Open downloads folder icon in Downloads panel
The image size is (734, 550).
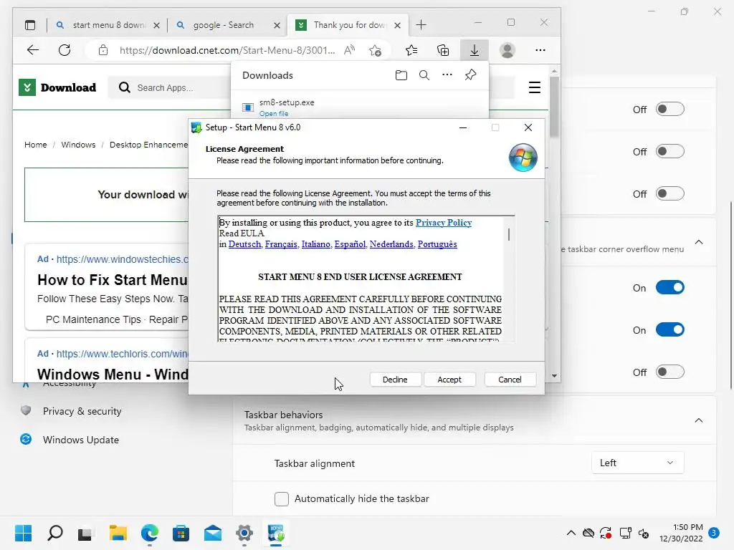pyautogui.click(x=401, y=75)
